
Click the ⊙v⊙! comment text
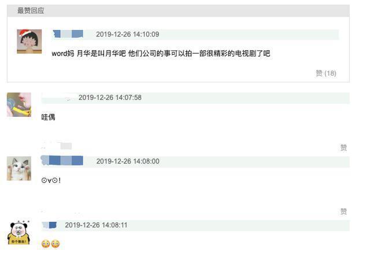point(51,180)
